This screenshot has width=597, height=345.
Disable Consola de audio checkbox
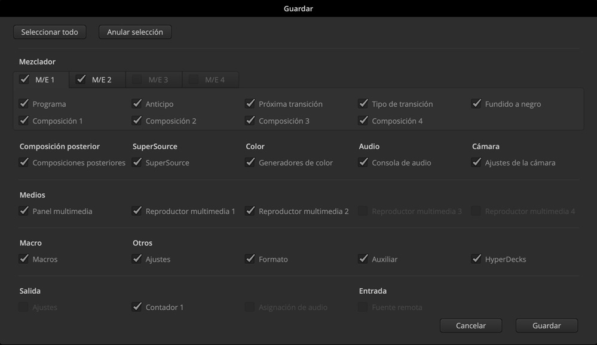click(363, 162)
